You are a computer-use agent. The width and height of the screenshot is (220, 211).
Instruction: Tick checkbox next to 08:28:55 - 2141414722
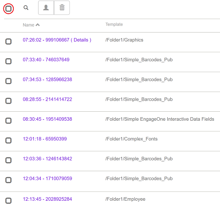[9, 101]
